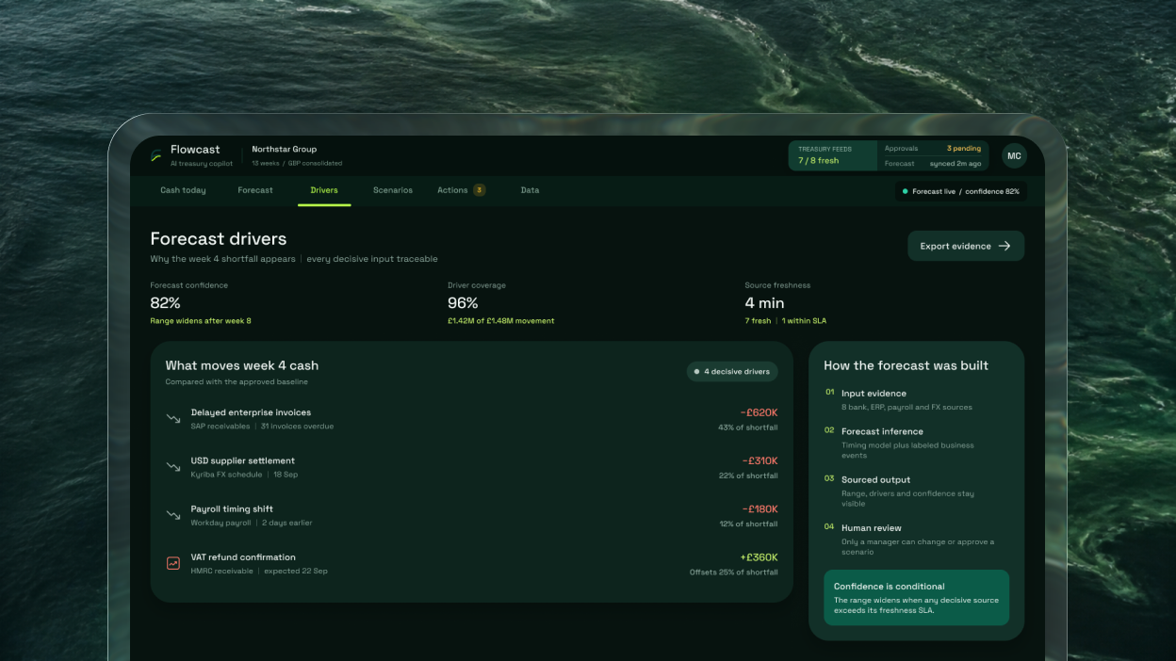This screenshot has width=1176, height=661.
Task: Click the 96% driver coverage value
Action: click(463, 303)
